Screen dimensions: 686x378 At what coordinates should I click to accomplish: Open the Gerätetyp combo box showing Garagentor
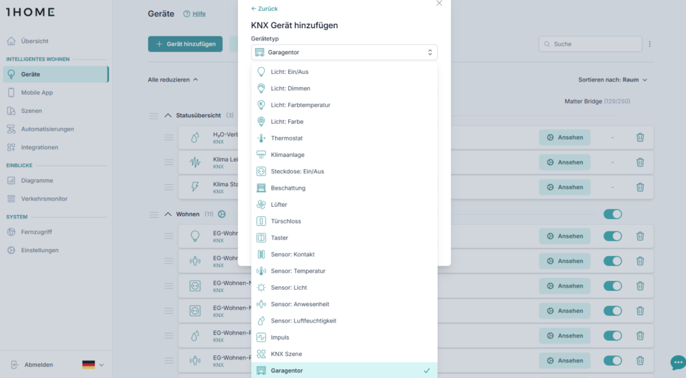point(344,52)
